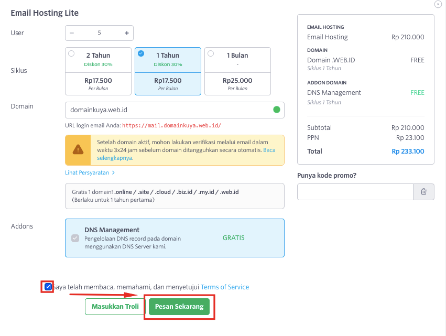Expand Lihat Persyaratan requirements

90,172
